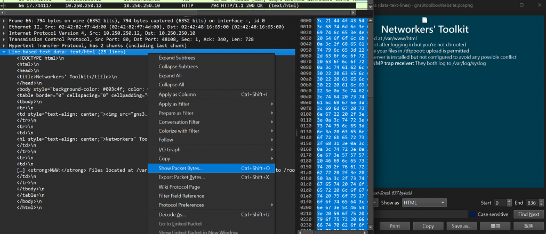Click the End byte offset field
Screen dimensions: 546x234
click(532, 203)
